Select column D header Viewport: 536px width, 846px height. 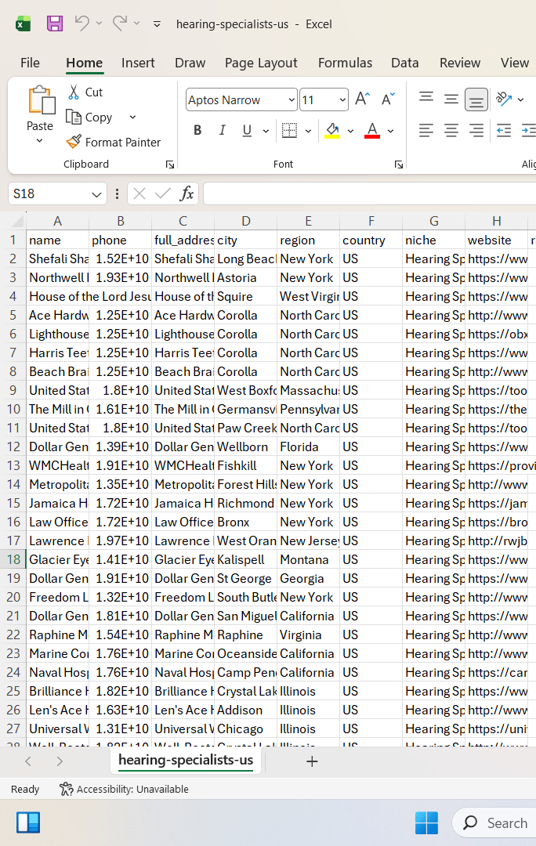pyautogui.click(x=245, y=221)
